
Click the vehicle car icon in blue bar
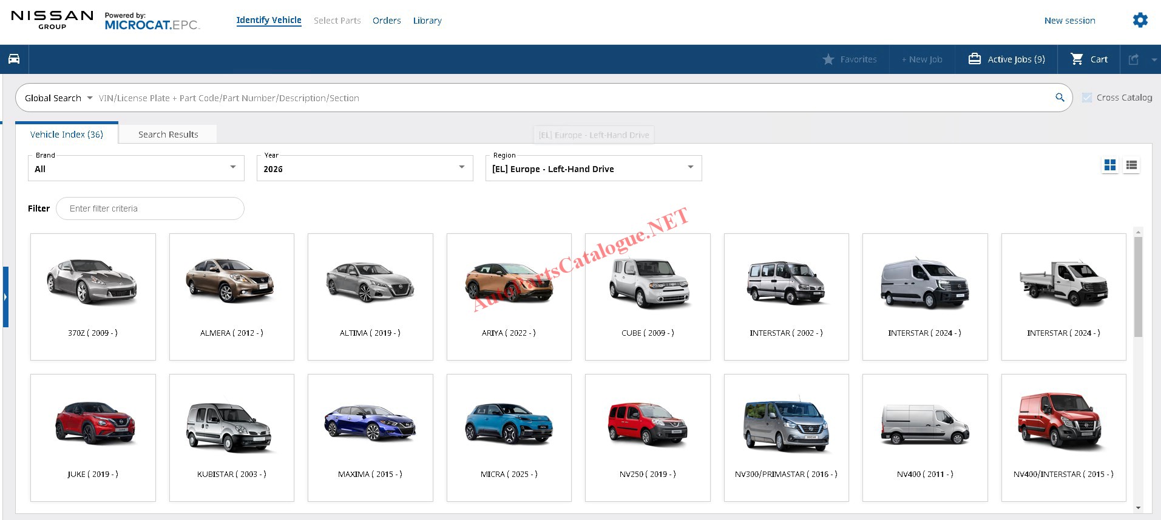(x=14, y=59)
